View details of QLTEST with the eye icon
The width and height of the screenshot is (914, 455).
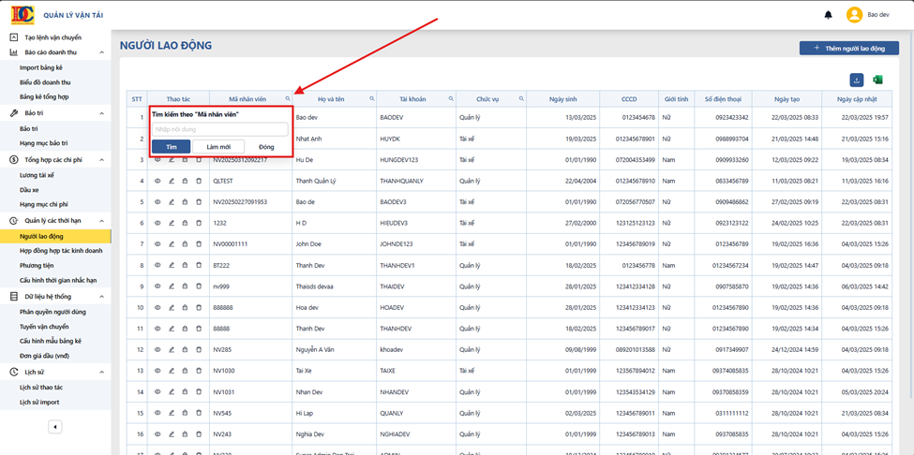157,181
